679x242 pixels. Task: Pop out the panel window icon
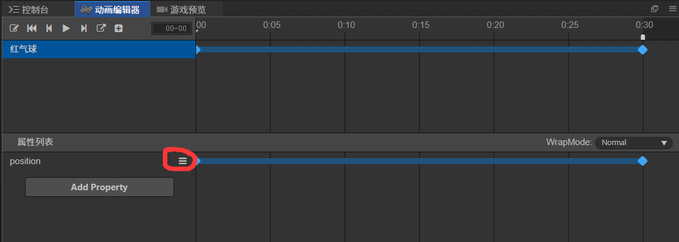click(x=655, y=9)
